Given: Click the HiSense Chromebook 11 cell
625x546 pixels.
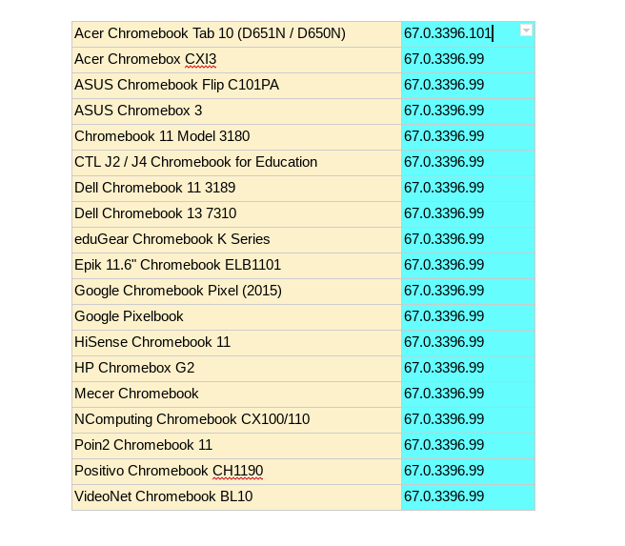Looking at the screenshot, I should (152, 343).
